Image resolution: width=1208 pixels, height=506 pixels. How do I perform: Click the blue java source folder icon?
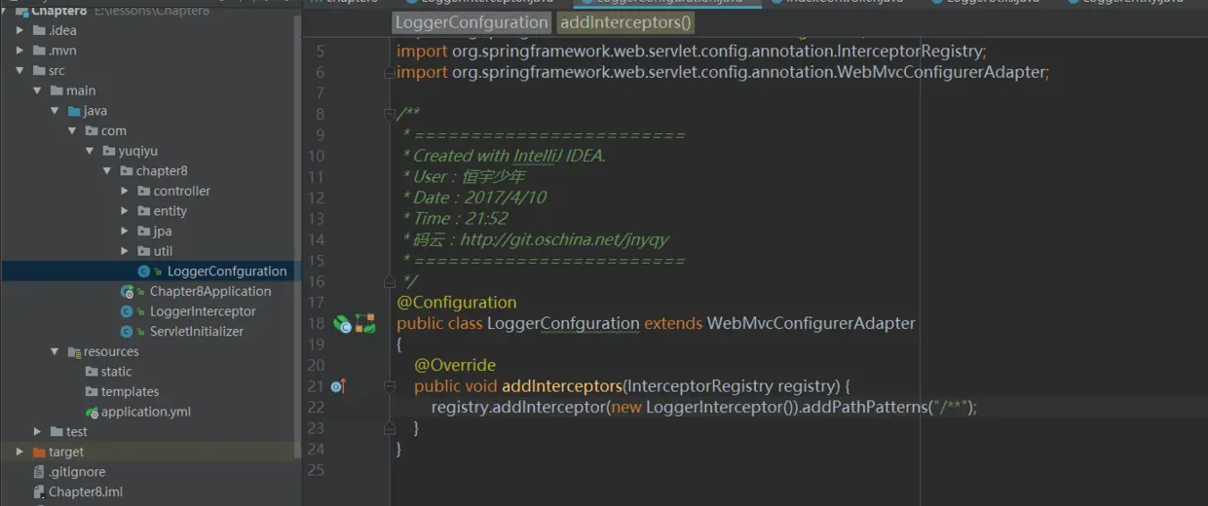74,111
